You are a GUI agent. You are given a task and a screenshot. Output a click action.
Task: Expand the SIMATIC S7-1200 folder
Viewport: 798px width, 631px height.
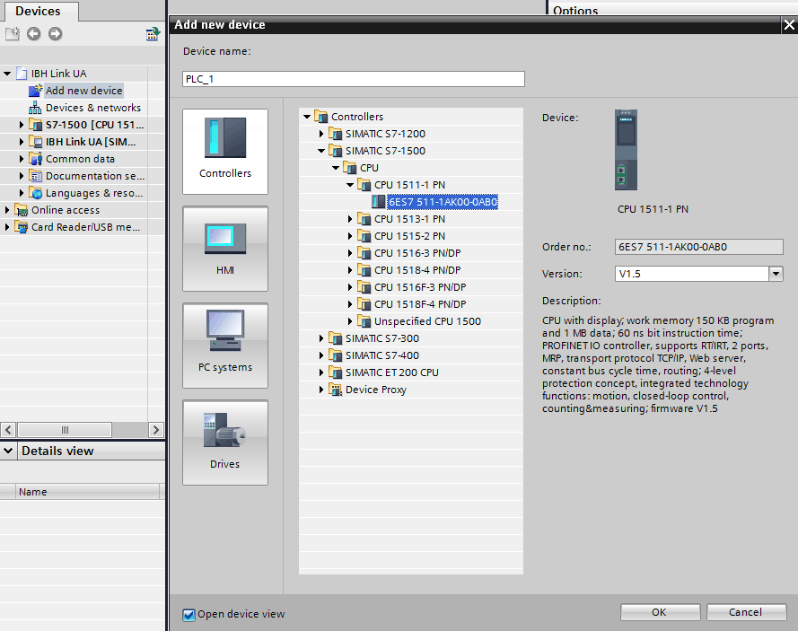click(322, 134)
